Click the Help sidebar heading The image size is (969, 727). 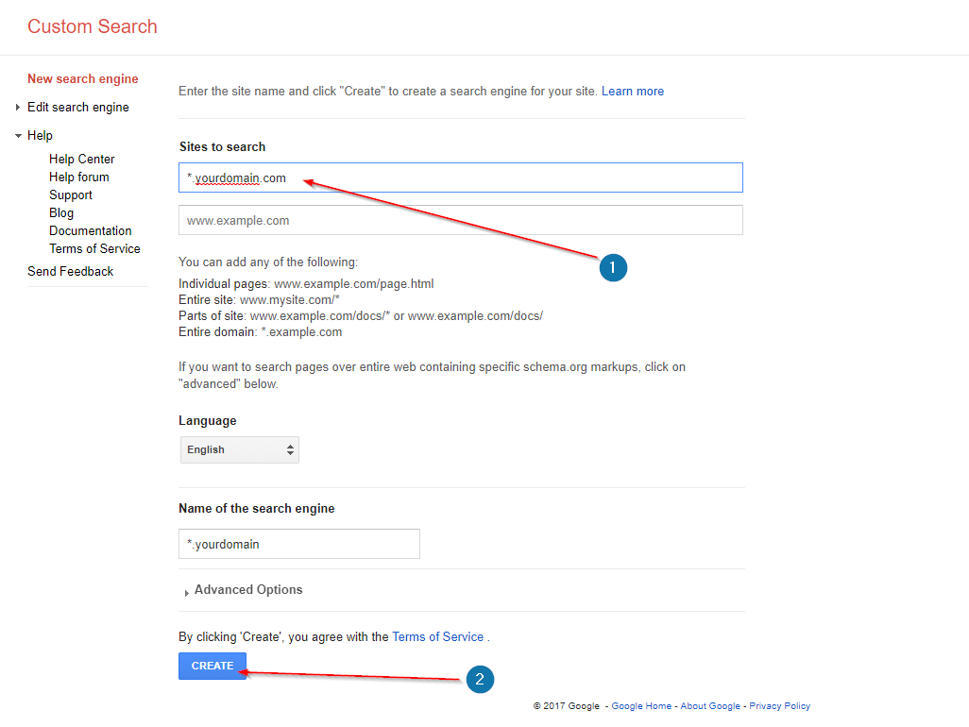tap(41, 136)
